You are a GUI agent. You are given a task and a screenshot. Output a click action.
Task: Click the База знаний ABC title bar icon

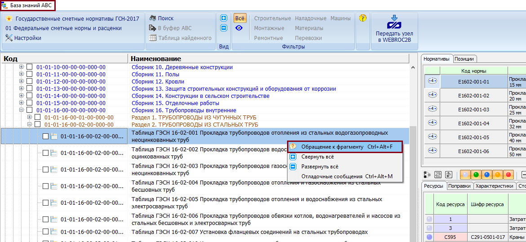[4, 6]
